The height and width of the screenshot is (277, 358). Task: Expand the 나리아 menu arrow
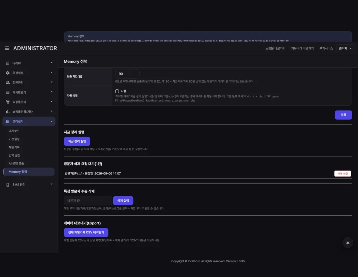tap(52, 63)
